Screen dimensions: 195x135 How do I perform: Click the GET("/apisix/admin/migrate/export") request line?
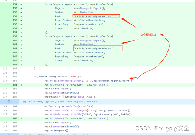pyautogui.click(x=88, y=81)
